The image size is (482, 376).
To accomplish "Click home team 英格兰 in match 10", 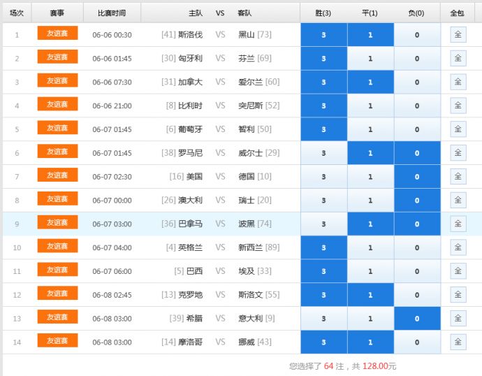I will click(x=190, y=247).
